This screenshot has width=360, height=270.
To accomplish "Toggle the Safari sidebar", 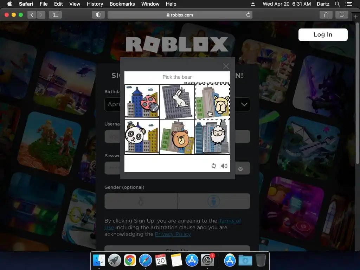I will 55,15.
